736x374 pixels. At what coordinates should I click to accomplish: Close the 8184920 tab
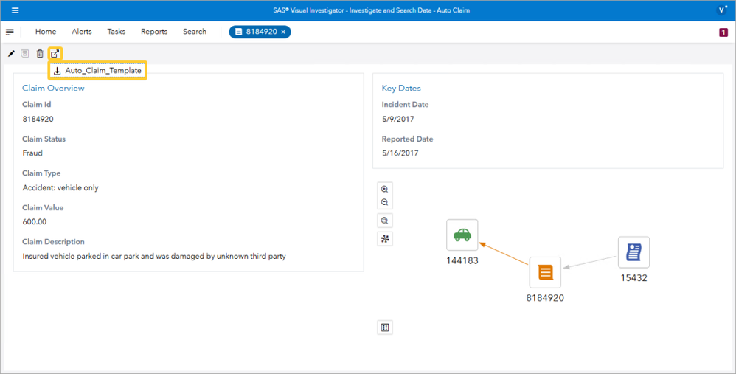pos(283,32)
